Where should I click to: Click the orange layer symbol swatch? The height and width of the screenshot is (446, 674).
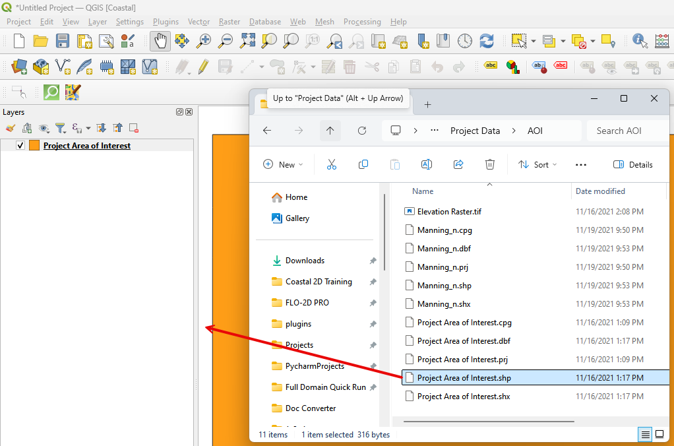coord(34,146)
